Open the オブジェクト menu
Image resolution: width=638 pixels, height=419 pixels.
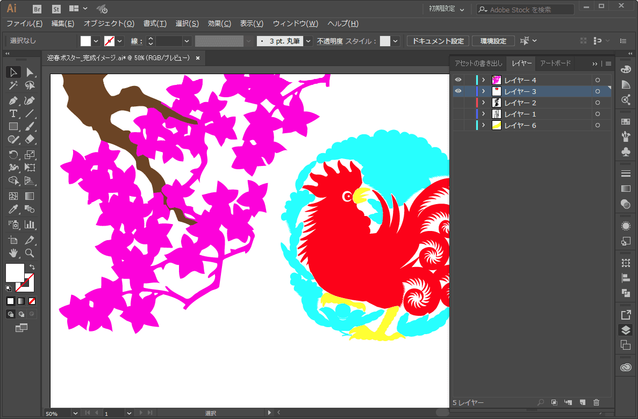click(x=109, y=24)
